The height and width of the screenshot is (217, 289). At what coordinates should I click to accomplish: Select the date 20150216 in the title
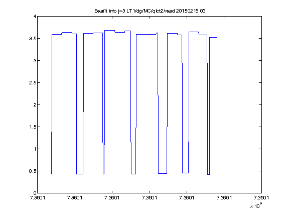pyautogui.click(x=187, y=11)
